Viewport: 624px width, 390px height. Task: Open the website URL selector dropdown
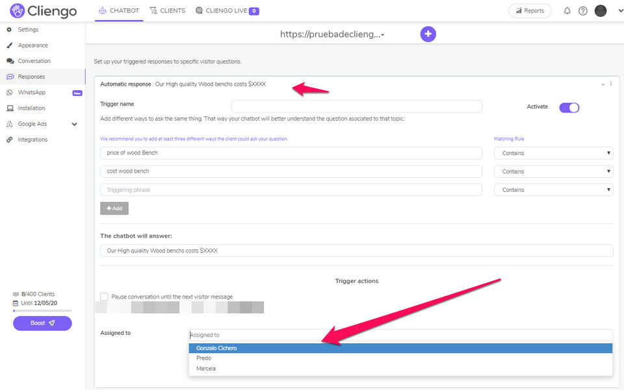point(332,34)
